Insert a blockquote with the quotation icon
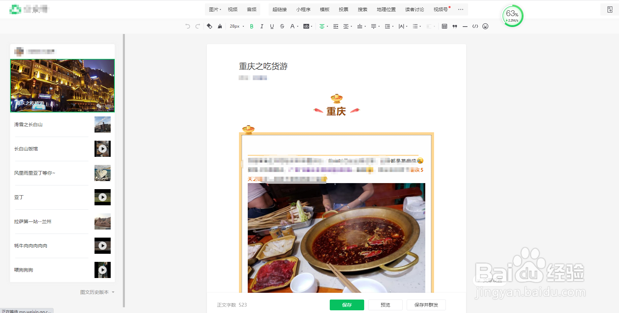The width and height of the screenshot is (619, 313). pyautogui.click(x=455, y=26)
